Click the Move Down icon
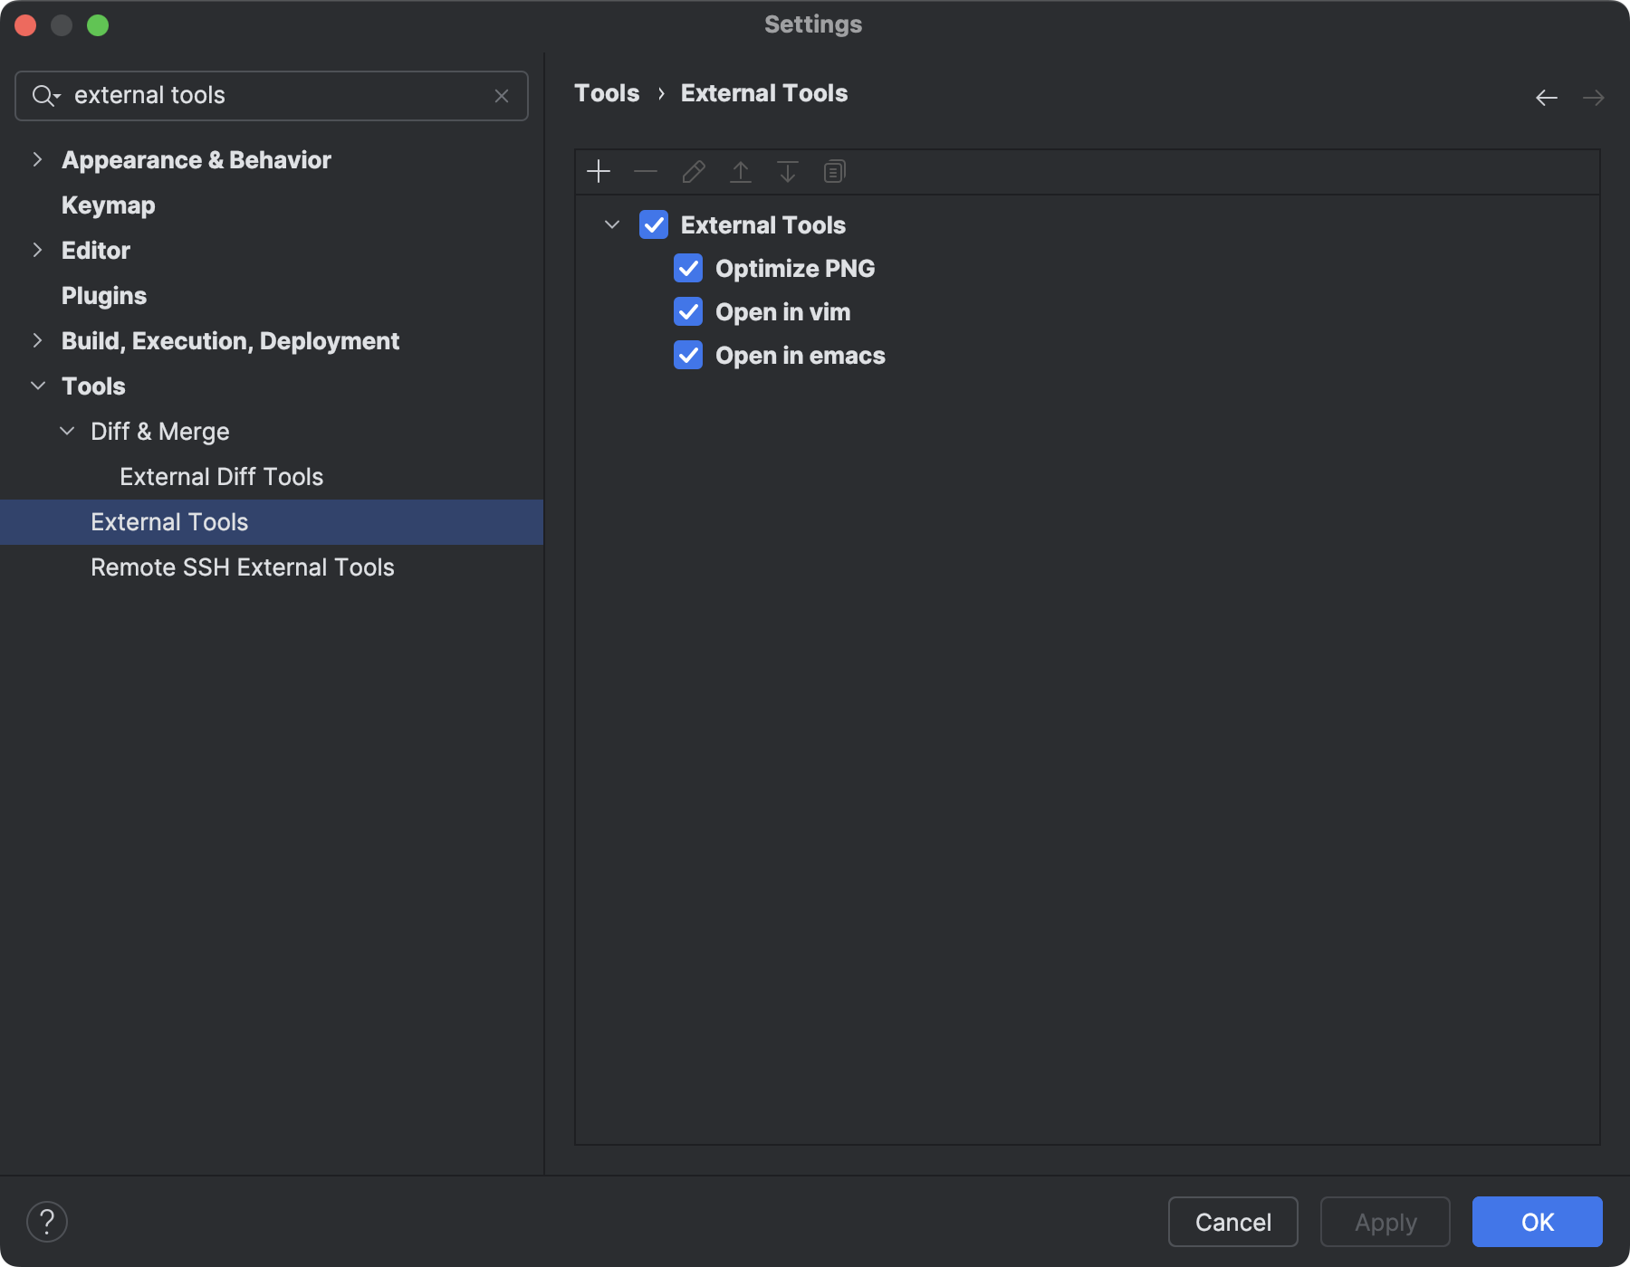 787,171
